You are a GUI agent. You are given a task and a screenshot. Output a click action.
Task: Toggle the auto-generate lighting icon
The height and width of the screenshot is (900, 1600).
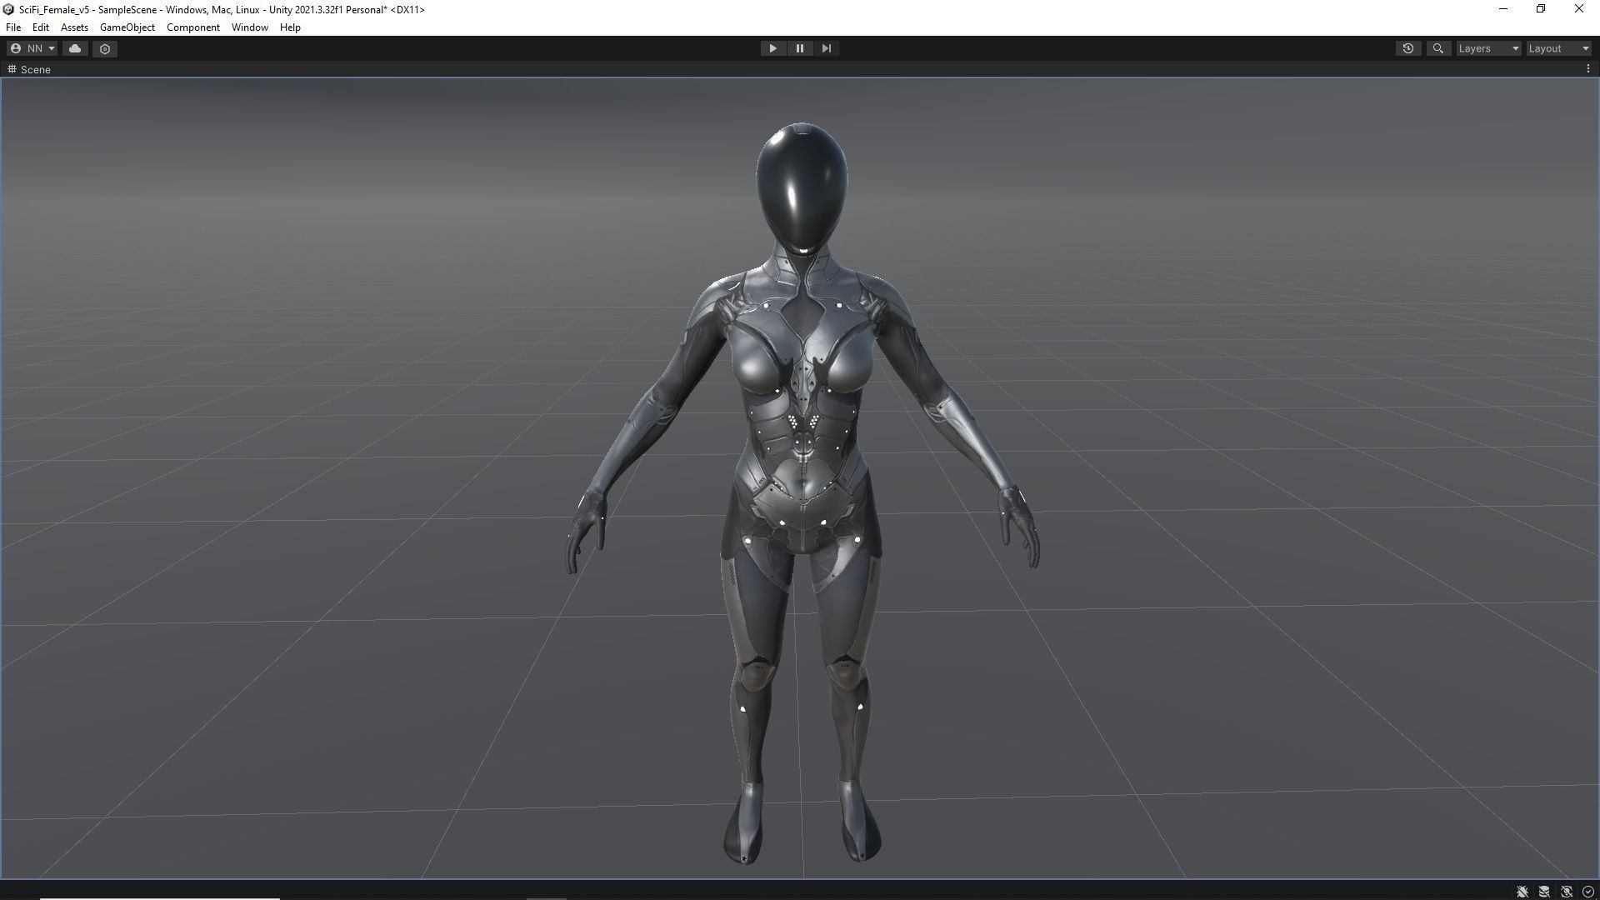[1567, 892]
